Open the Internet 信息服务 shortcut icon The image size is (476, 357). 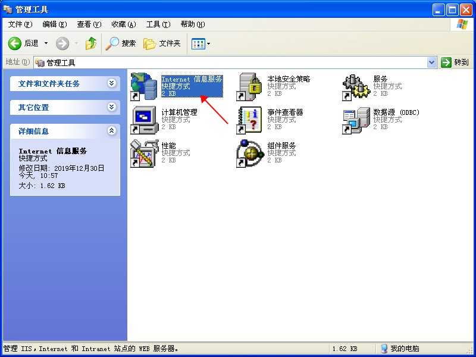(144, 86)
